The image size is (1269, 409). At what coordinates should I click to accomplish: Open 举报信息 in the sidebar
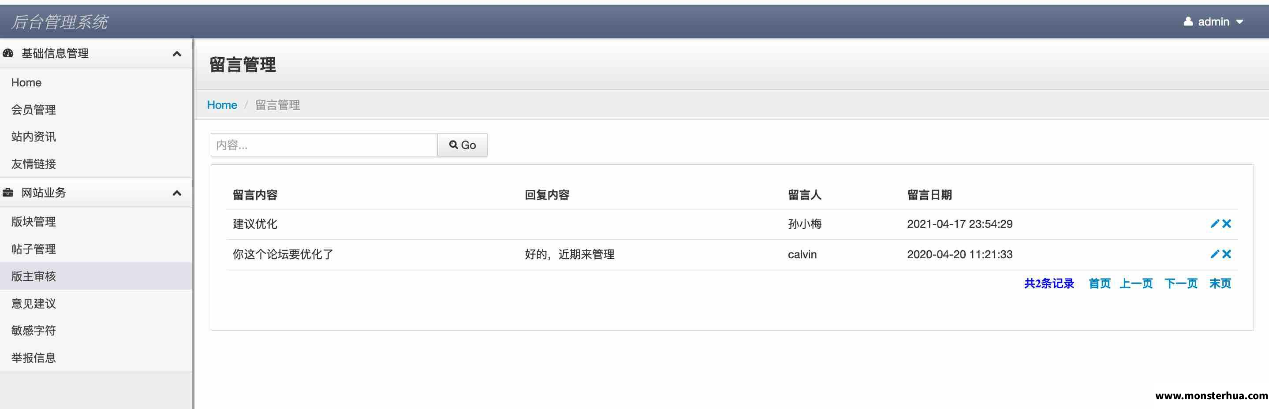point(96,358)
